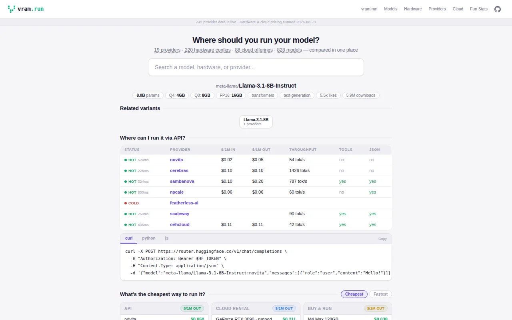Click the 5.9M downloads badge

coord(361,95)
